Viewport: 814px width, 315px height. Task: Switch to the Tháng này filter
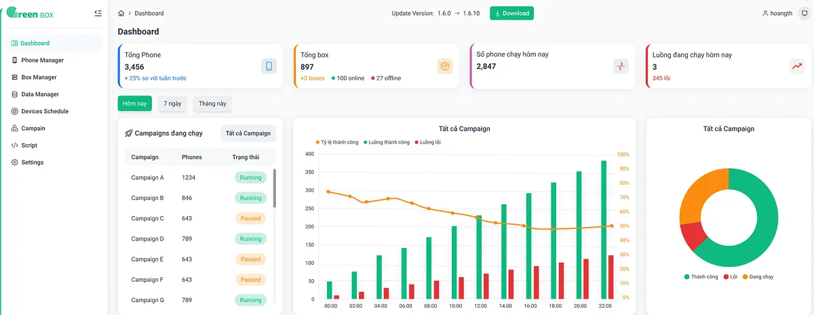212,104
